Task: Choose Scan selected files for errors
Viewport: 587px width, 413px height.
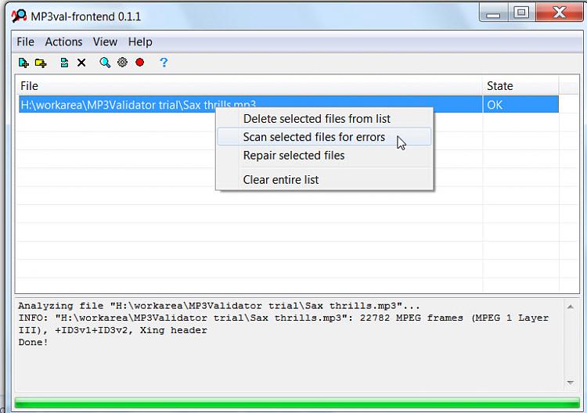Action: 324,137
